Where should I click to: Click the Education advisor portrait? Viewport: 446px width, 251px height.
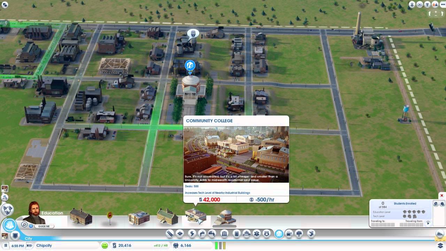[34, 212]
